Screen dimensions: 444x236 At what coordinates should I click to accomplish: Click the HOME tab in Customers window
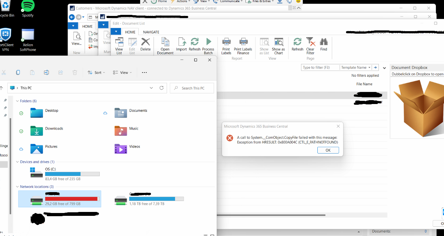click(87, 26)
